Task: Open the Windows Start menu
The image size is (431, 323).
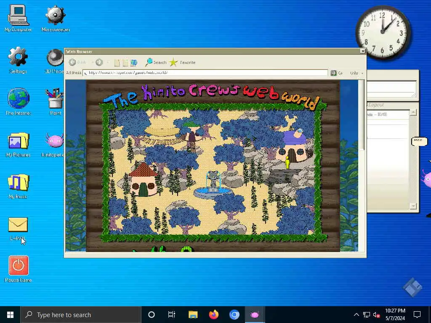Action: point(10,315)
